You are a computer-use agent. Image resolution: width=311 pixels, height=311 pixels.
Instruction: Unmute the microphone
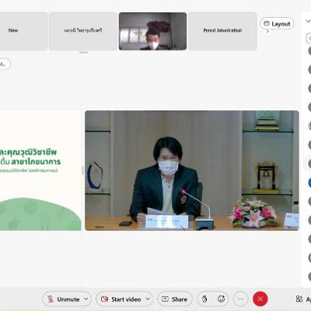[x=64, y=299]
